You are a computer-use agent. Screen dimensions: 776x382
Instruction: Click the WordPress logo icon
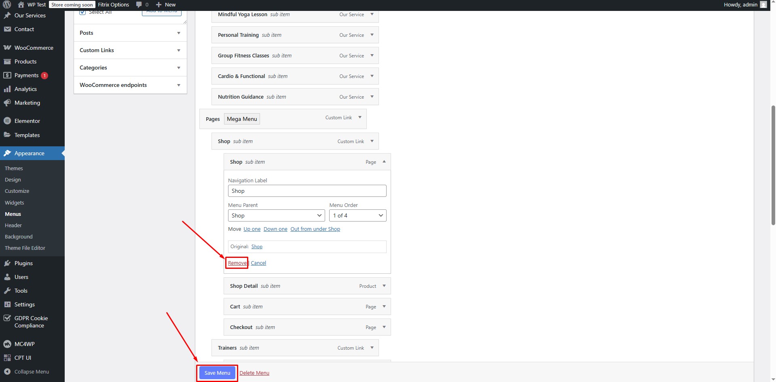coord(7,4)
